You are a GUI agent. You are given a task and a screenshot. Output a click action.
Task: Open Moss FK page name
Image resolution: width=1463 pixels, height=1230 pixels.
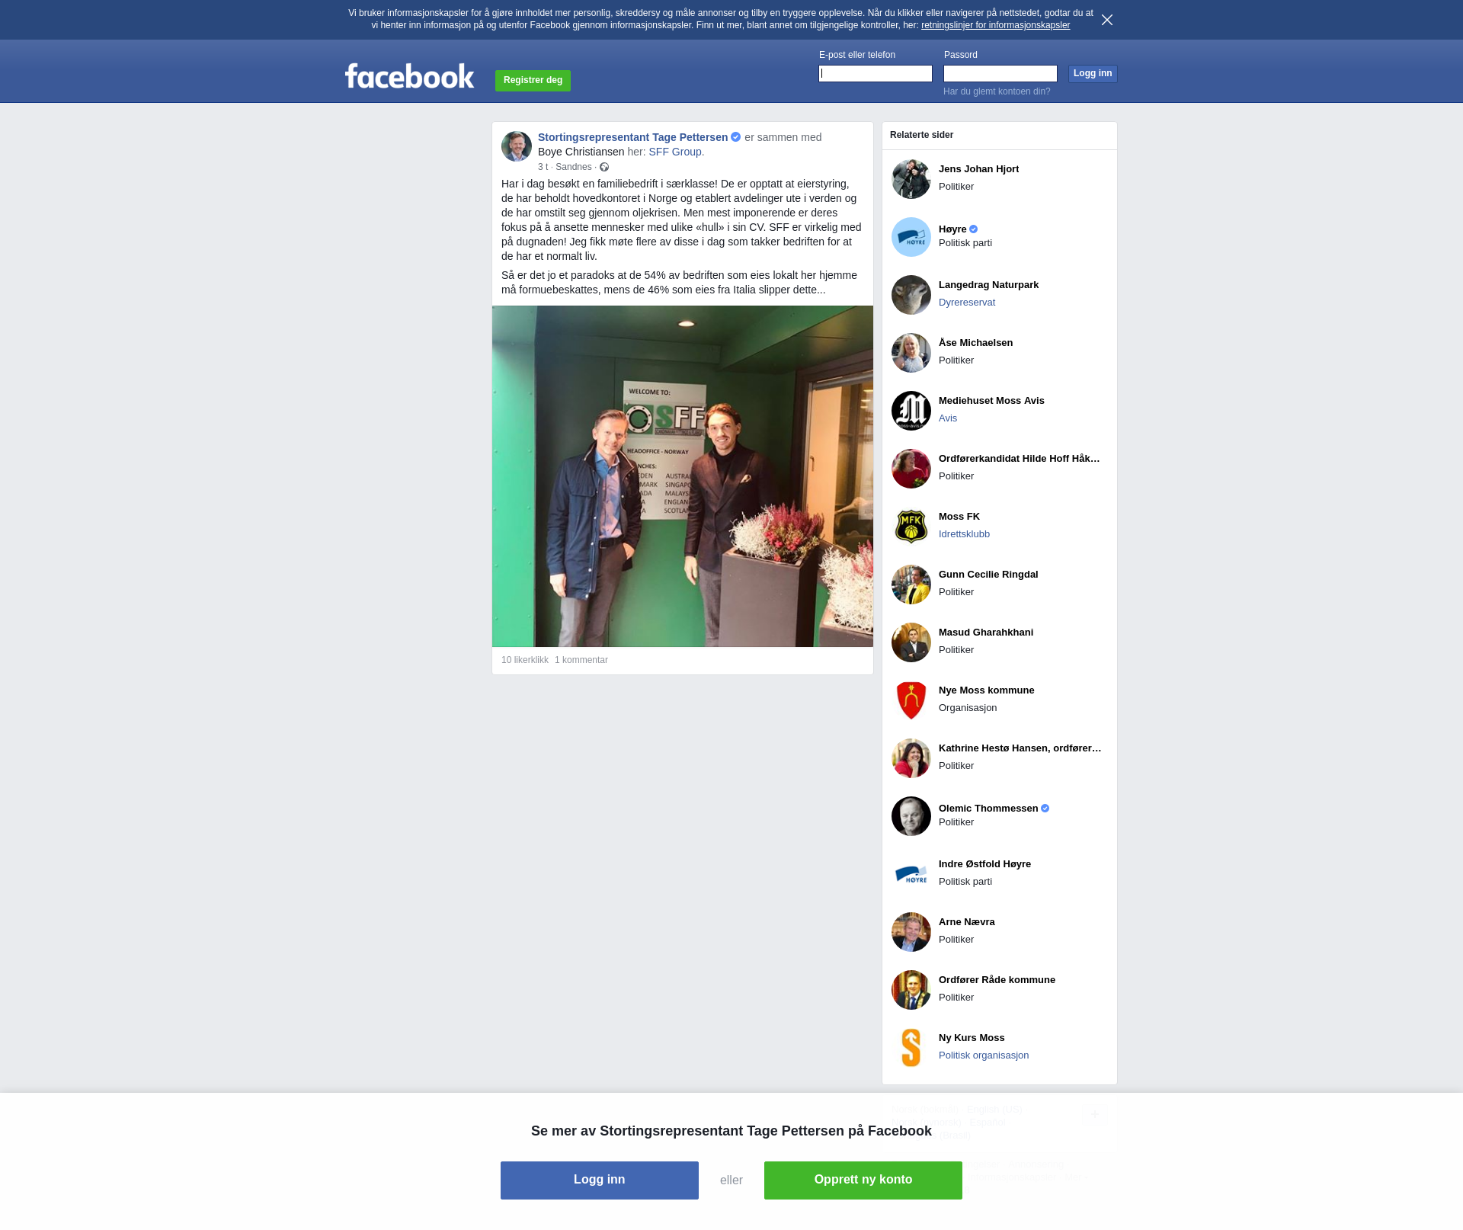pos(959,517)
